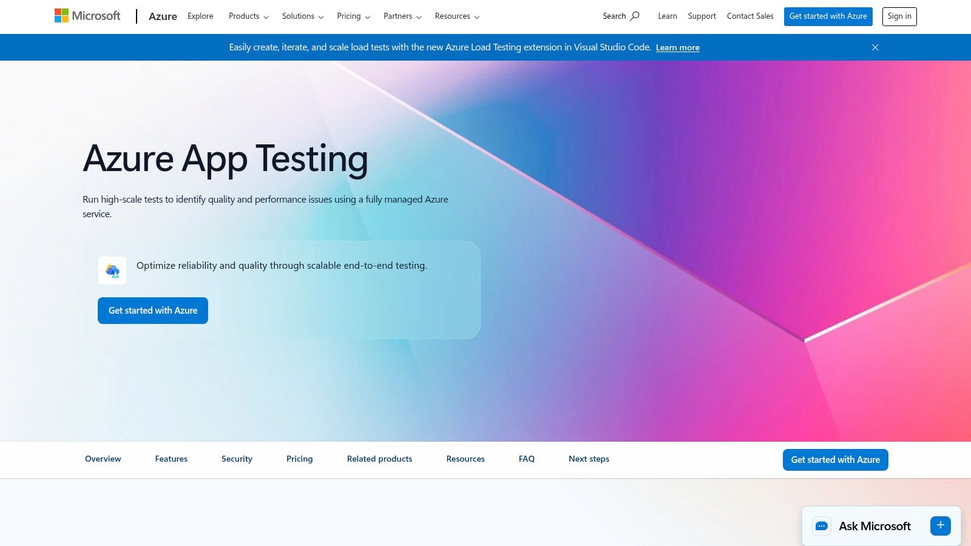
Task: Select the Security section tab
Action: click(x=237, y=459)
